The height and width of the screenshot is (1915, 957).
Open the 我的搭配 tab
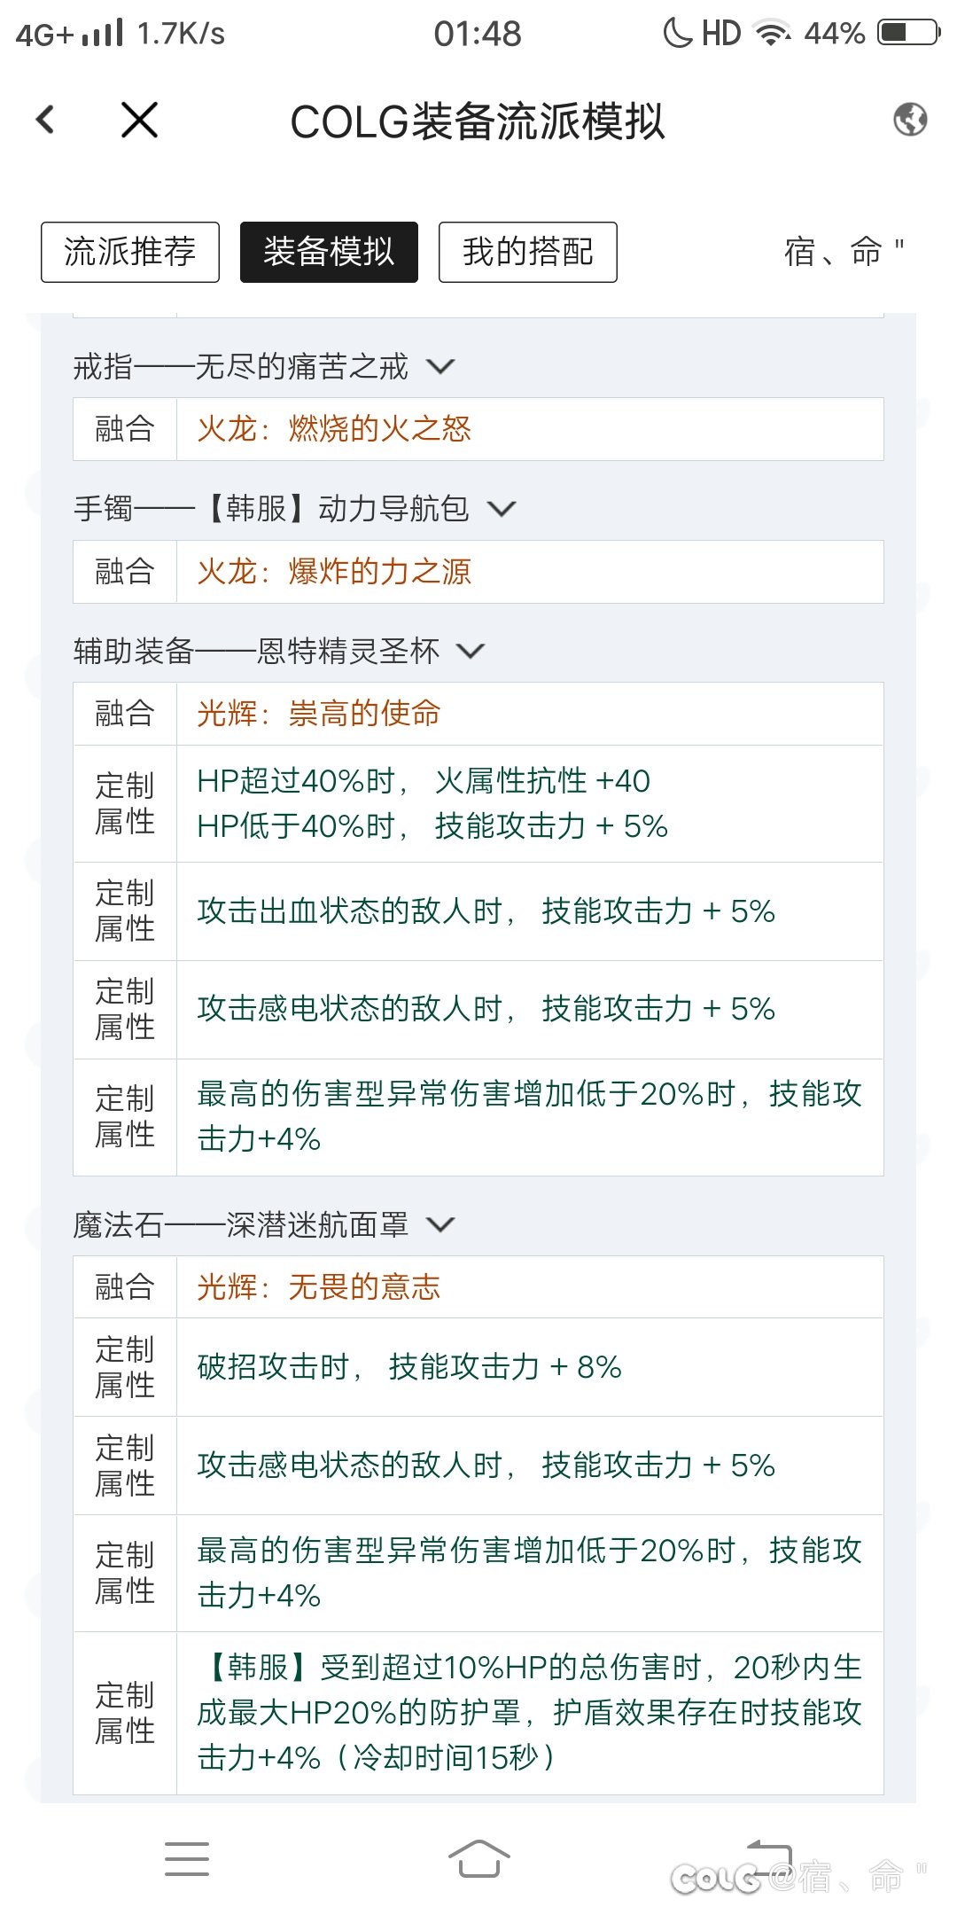coord(528,252)
